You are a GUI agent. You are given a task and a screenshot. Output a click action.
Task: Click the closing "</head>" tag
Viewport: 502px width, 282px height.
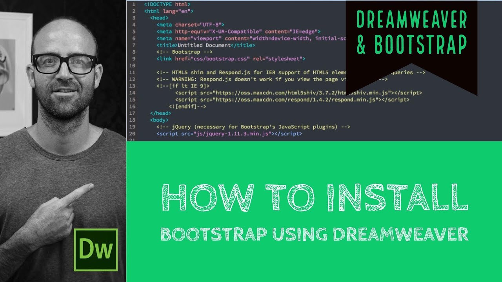(161, 113)
